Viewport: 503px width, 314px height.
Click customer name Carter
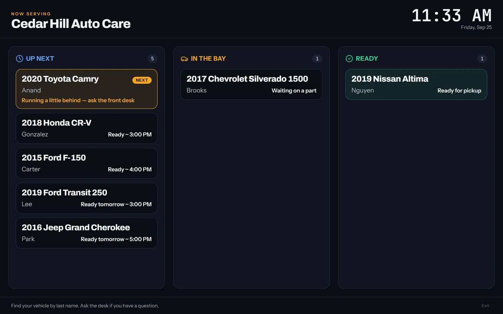pos(31,169)
